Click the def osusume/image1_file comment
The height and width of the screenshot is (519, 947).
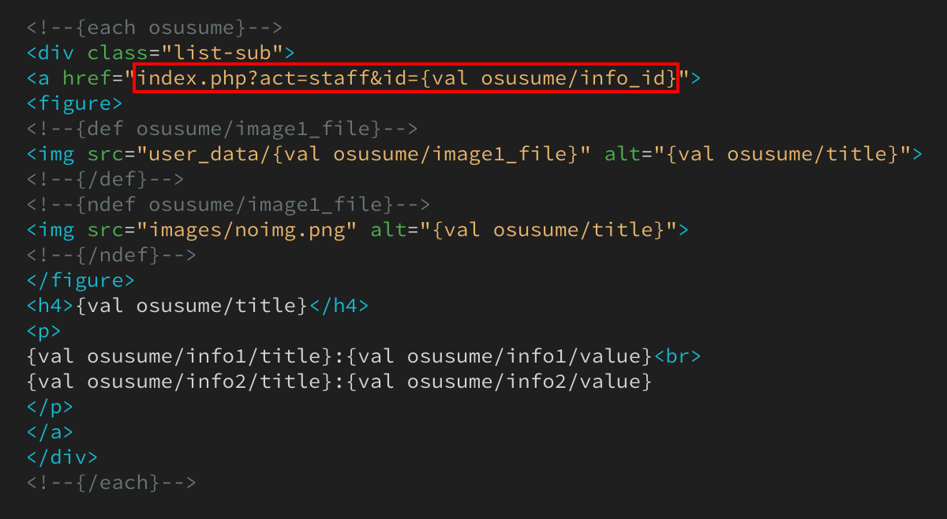click(222, 129)
